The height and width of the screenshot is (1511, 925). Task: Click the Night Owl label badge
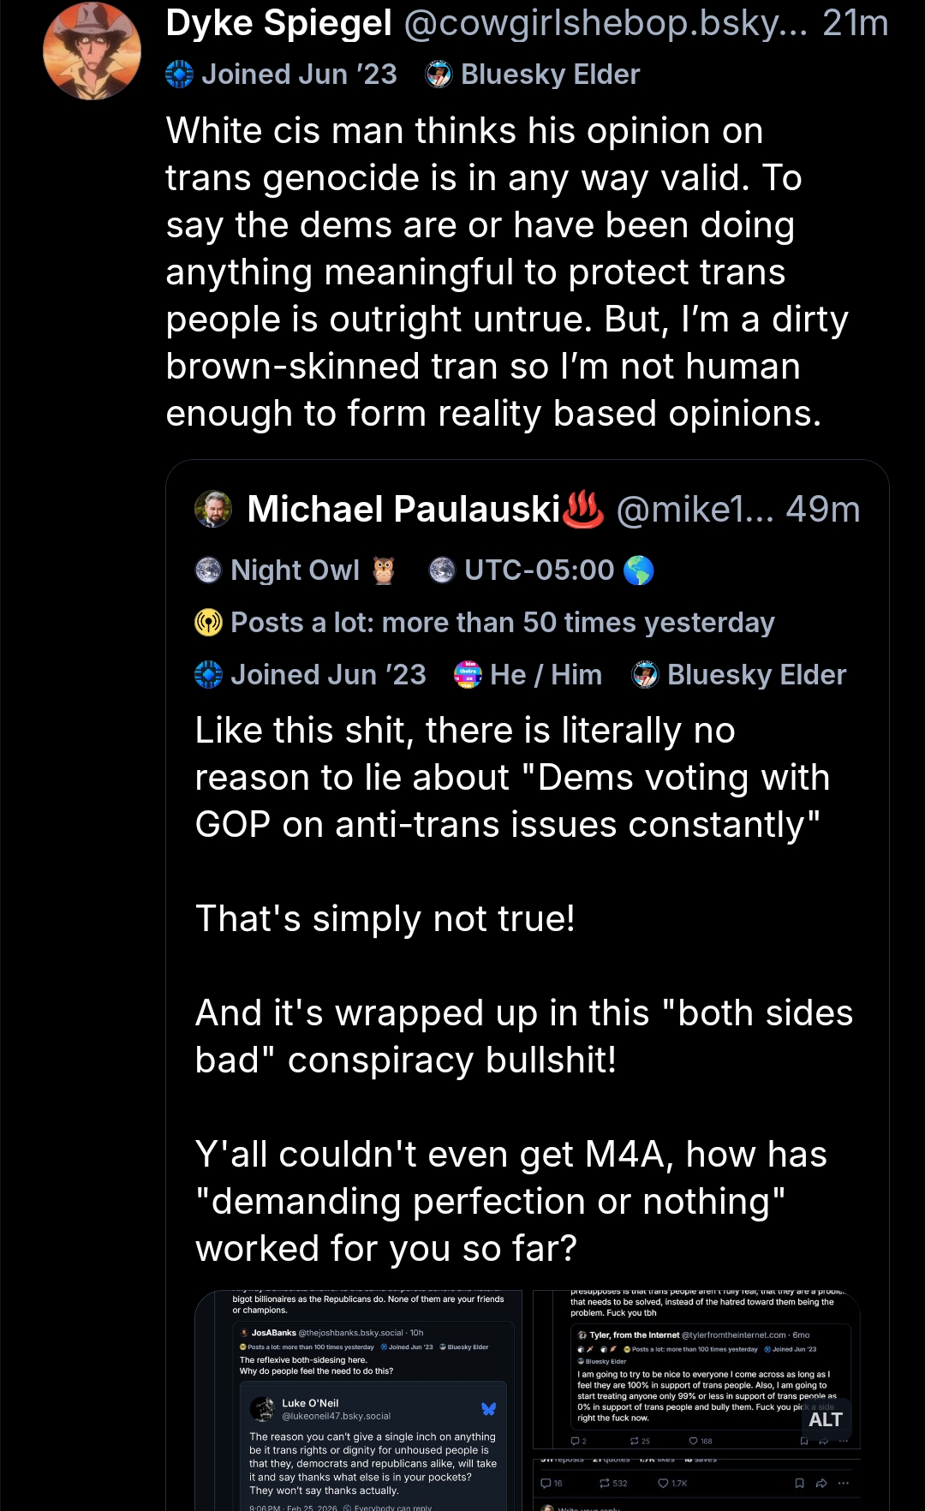click(x=295, y=570)
